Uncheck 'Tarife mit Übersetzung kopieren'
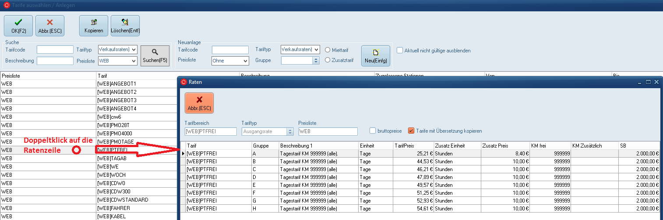Viewport: 663px width, 220px height. 411,131
